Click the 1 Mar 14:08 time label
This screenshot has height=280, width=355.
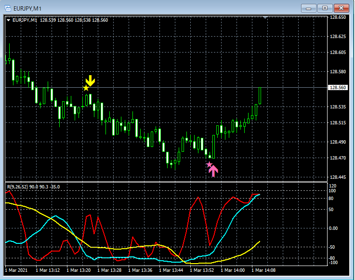[263, 270]
